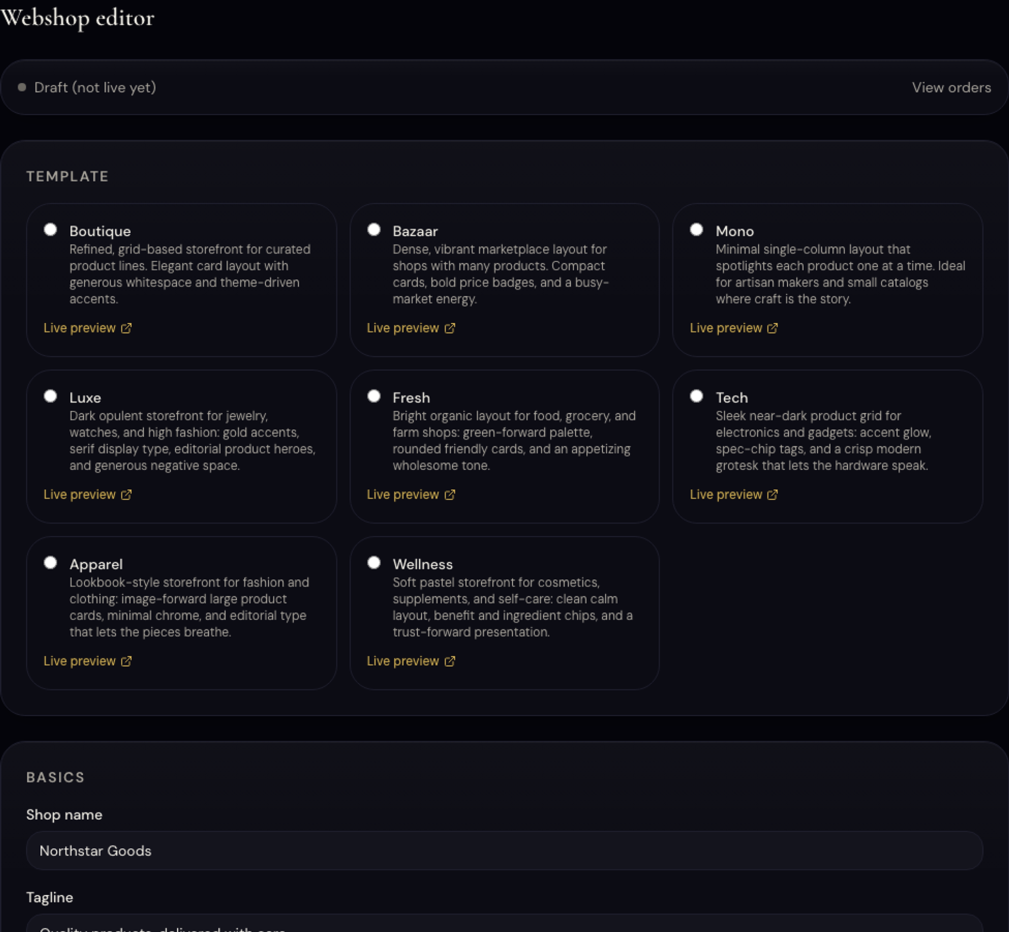Open Boutique external link icon
This screenshot has width=1009, height=932.
tap(126, 328)
